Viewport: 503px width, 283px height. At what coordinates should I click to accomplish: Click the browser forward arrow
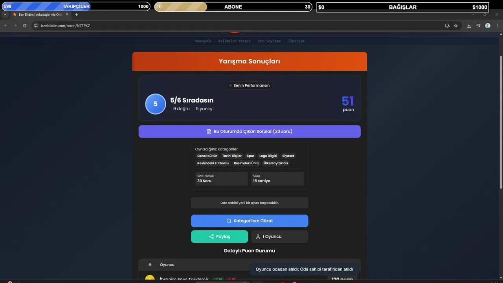coord(15,26)
